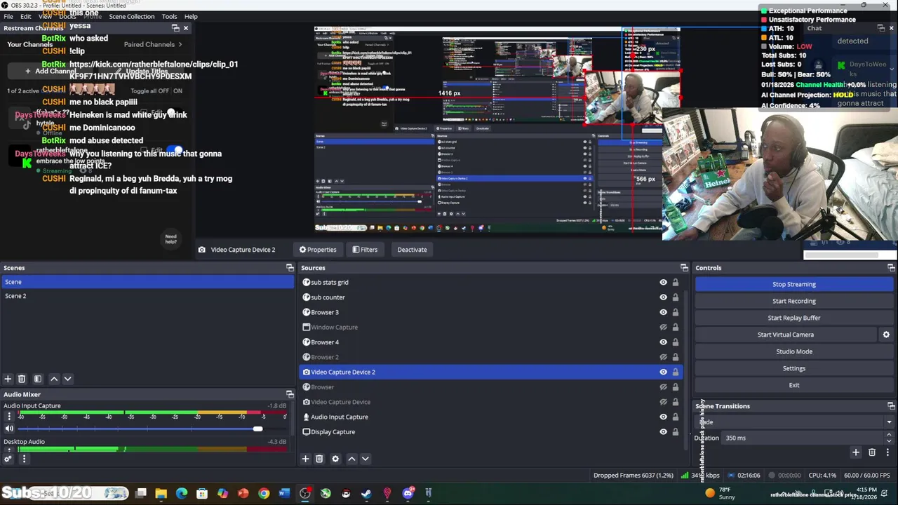The height and width of the screenshot is (505, 898).
Task: Float the Restream Channels dock
Action: click(x=175, y=28)
